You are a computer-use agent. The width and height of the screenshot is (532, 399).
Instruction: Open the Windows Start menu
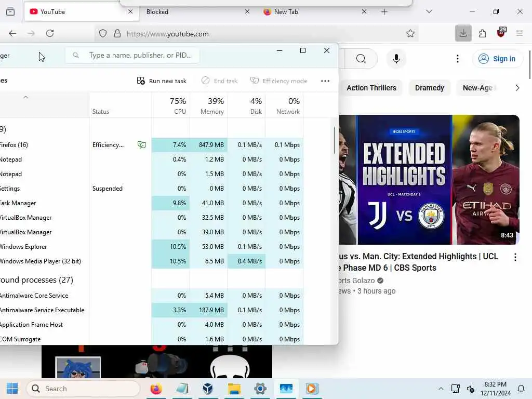(x=12, y=389)
